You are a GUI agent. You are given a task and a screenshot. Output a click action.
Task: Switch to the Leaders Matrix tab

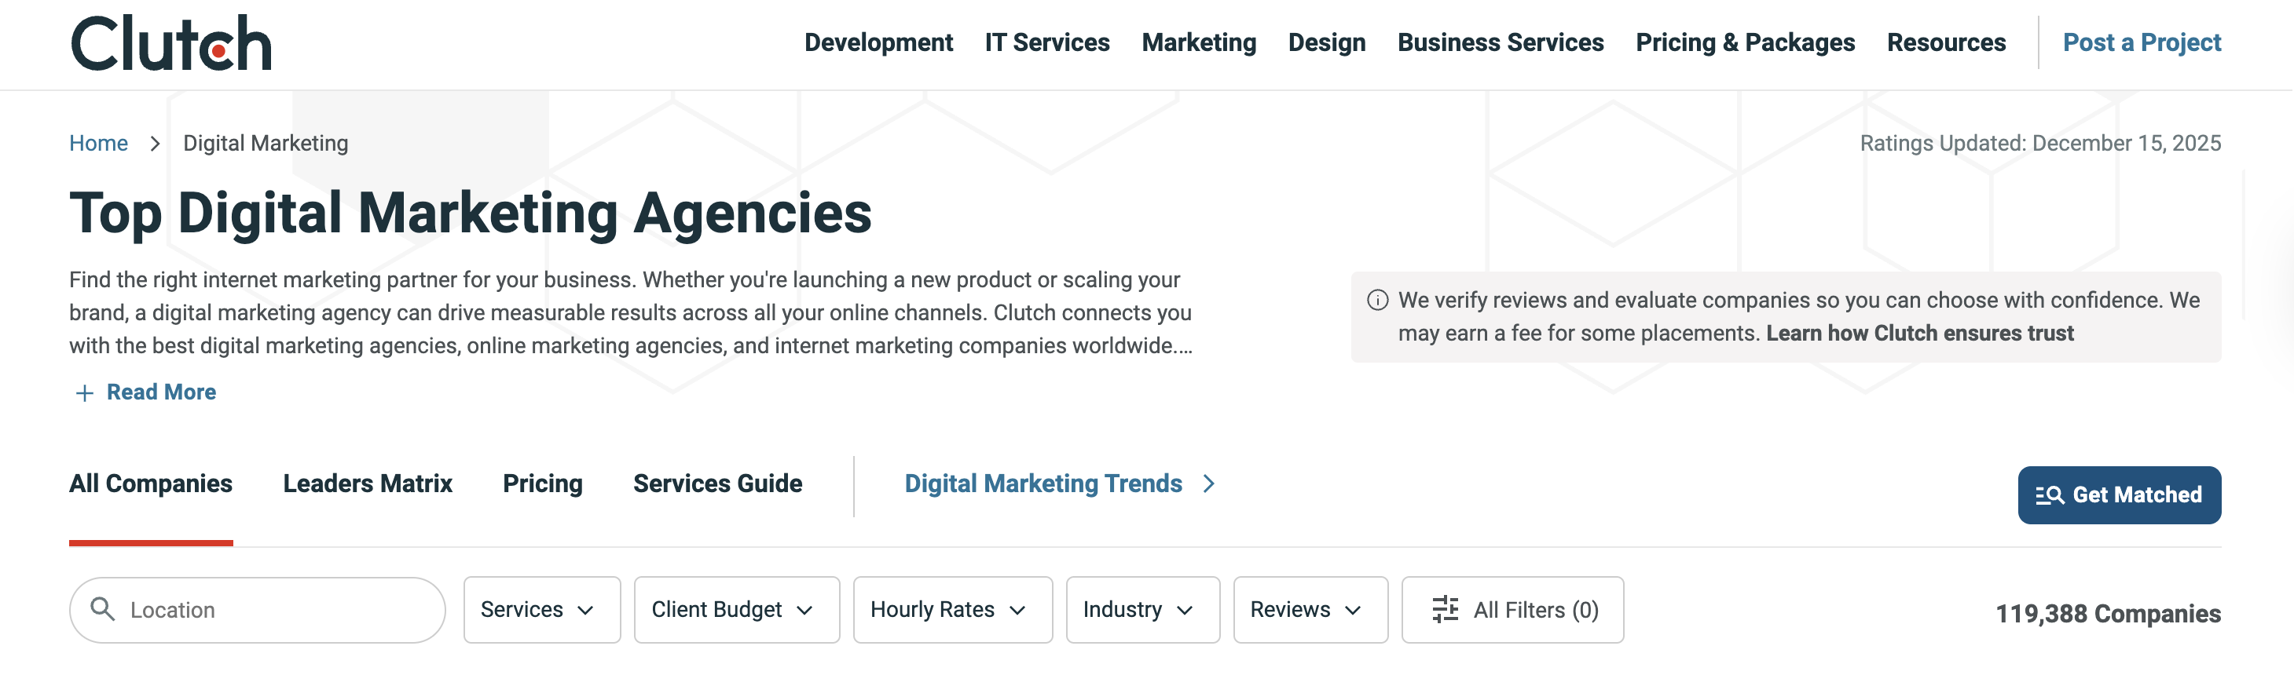(x=367, y=483)
